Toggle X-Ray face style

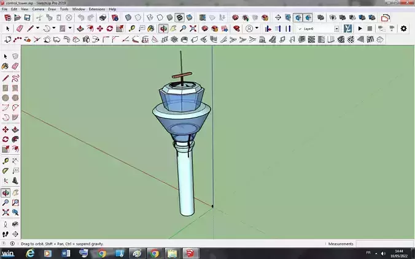coord(128,18)
